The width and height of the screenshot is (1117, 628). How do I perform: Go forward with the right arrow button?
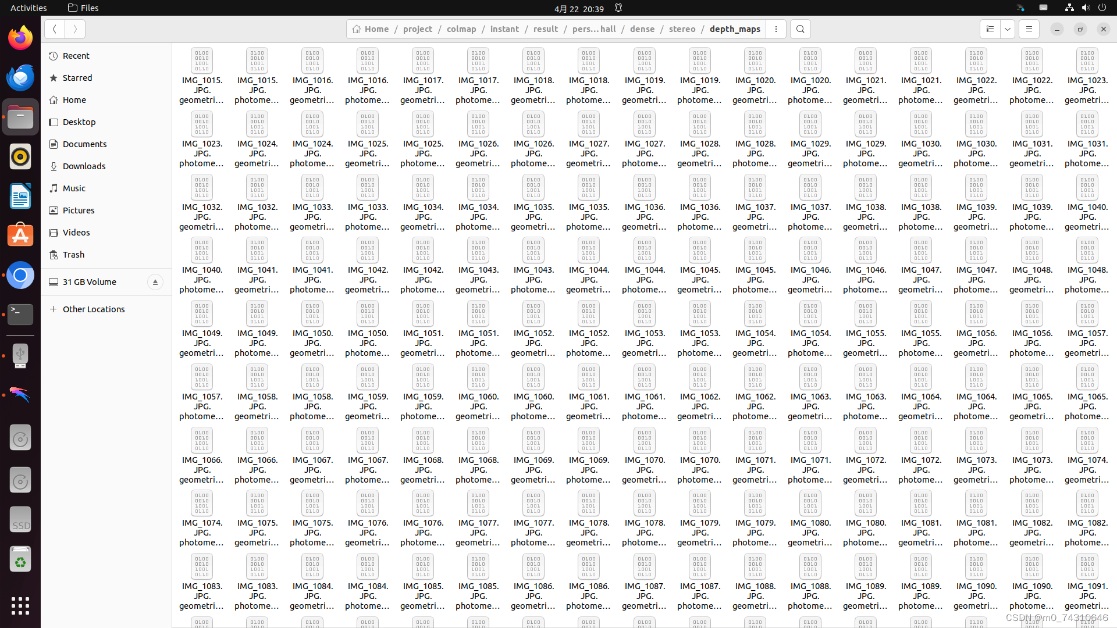coord(74,29)
